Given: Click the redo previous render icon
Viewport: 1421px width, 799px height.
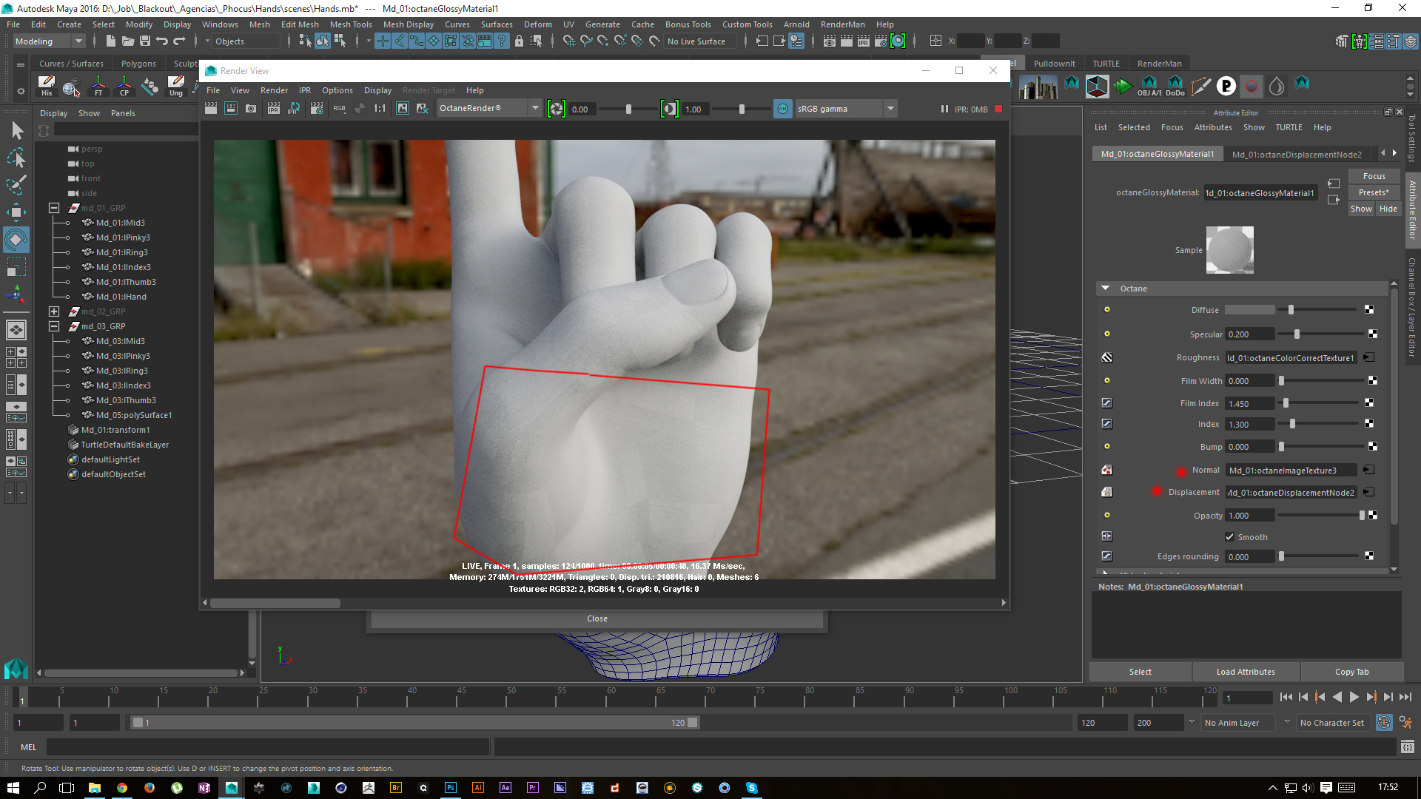Looking at the screenshot, I should click(211, 109).
